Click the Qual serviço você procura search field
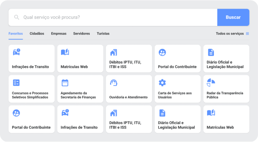Viewport: 258px width, 142px height. pyautogui.click(x=113, y=17)
